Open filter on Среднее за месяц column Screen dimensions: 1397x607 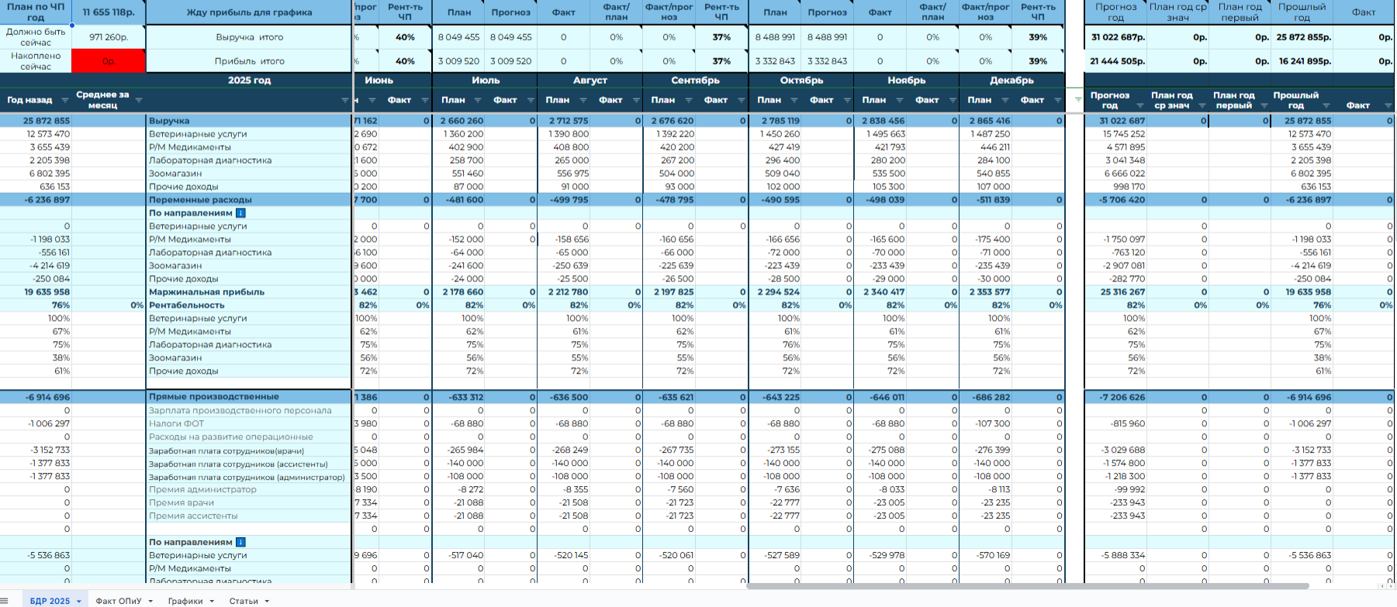coord(139,100)
